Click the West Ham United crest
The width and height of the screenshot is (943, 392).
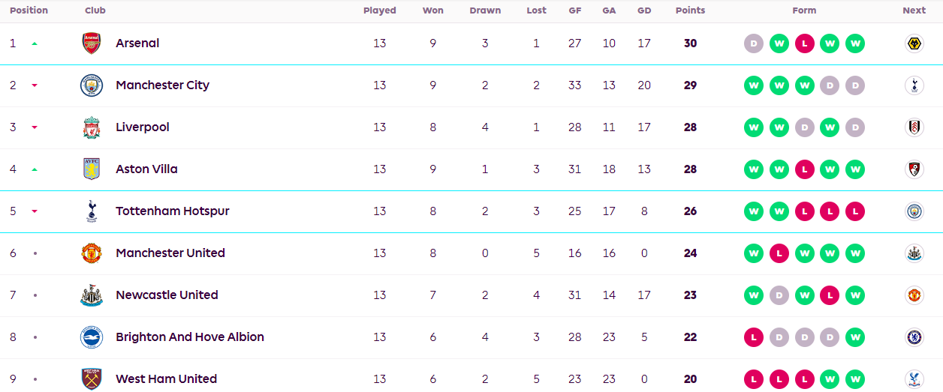point(91,379)
